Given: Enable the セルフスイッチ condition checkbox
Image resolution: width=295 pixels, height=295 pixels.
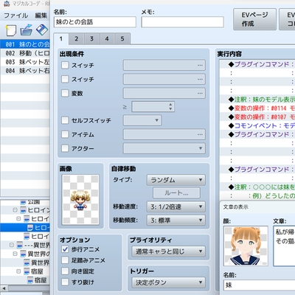Looking at the screenshot, I should [65, 120].
